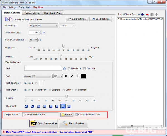This screenshot has height=136, width=167.
Task: Check the File Date checkbox
Action: [84, 68]
